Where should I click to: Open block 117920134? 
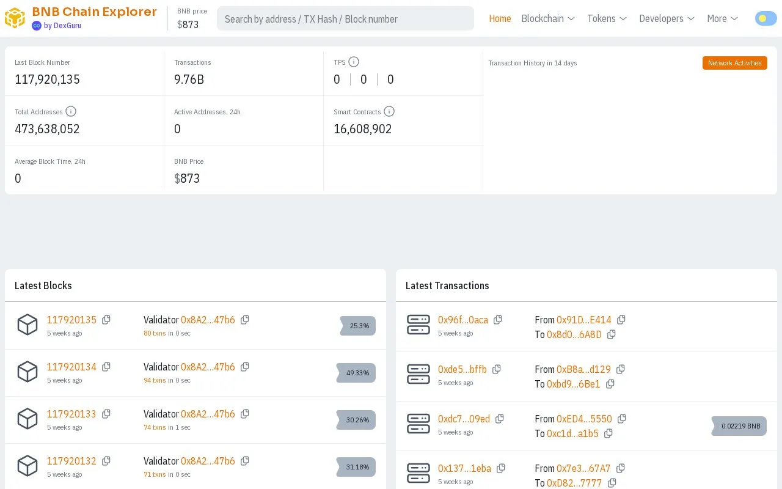click(71, 367)
